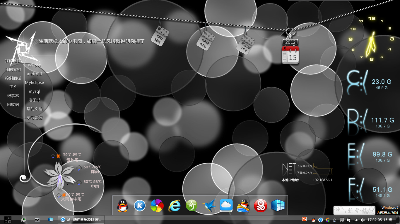
Task: Open 控制面板 shortcut
Action: (x=13, y=78)
